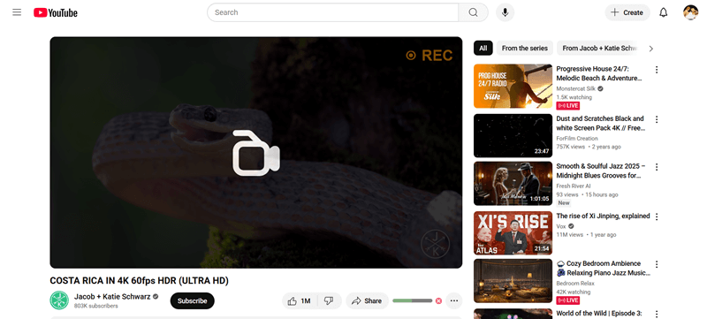Open The rise of Xi Jinping thumbnail
Screen dimensions: 707x319
point(513,233)
